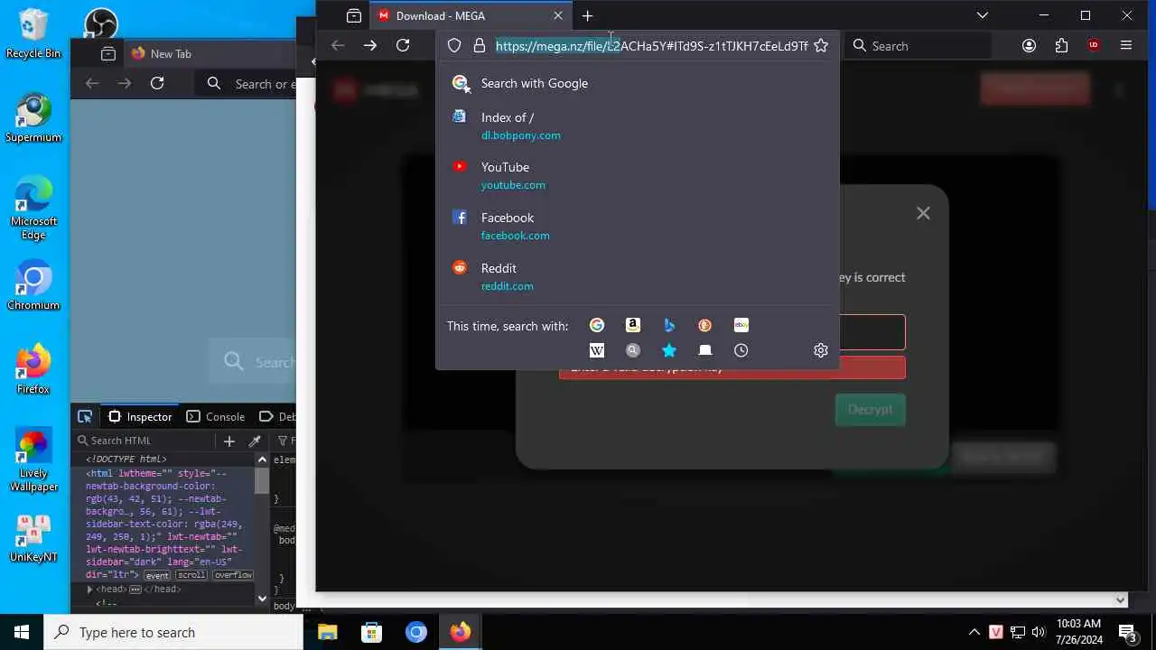Click the uBlock Origin extension icon
1156x650 pixels.
(1094, 45)
